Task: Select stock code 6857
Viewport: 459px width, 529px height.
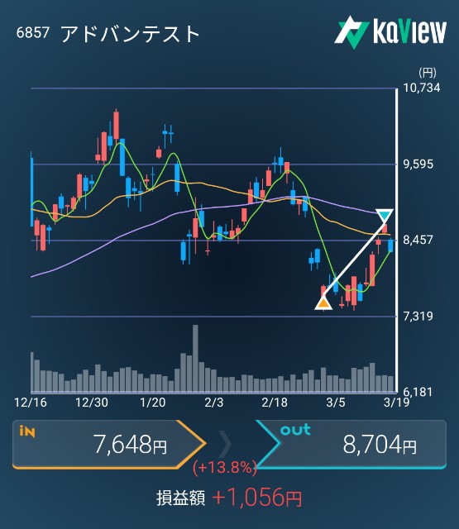Action: (33, 33)
